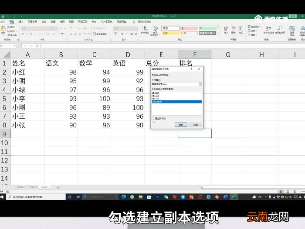Screen dimensions: 305x229
Task: Switch to the 公式 Formulas tab
Action: click(44, 22)
